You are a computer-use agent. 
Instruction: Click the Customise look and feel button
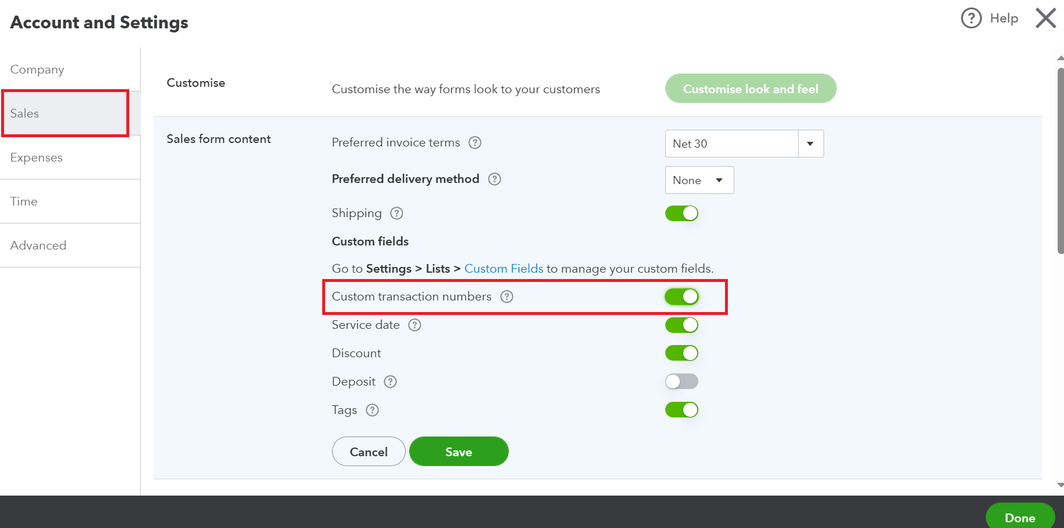coord(750,89)
